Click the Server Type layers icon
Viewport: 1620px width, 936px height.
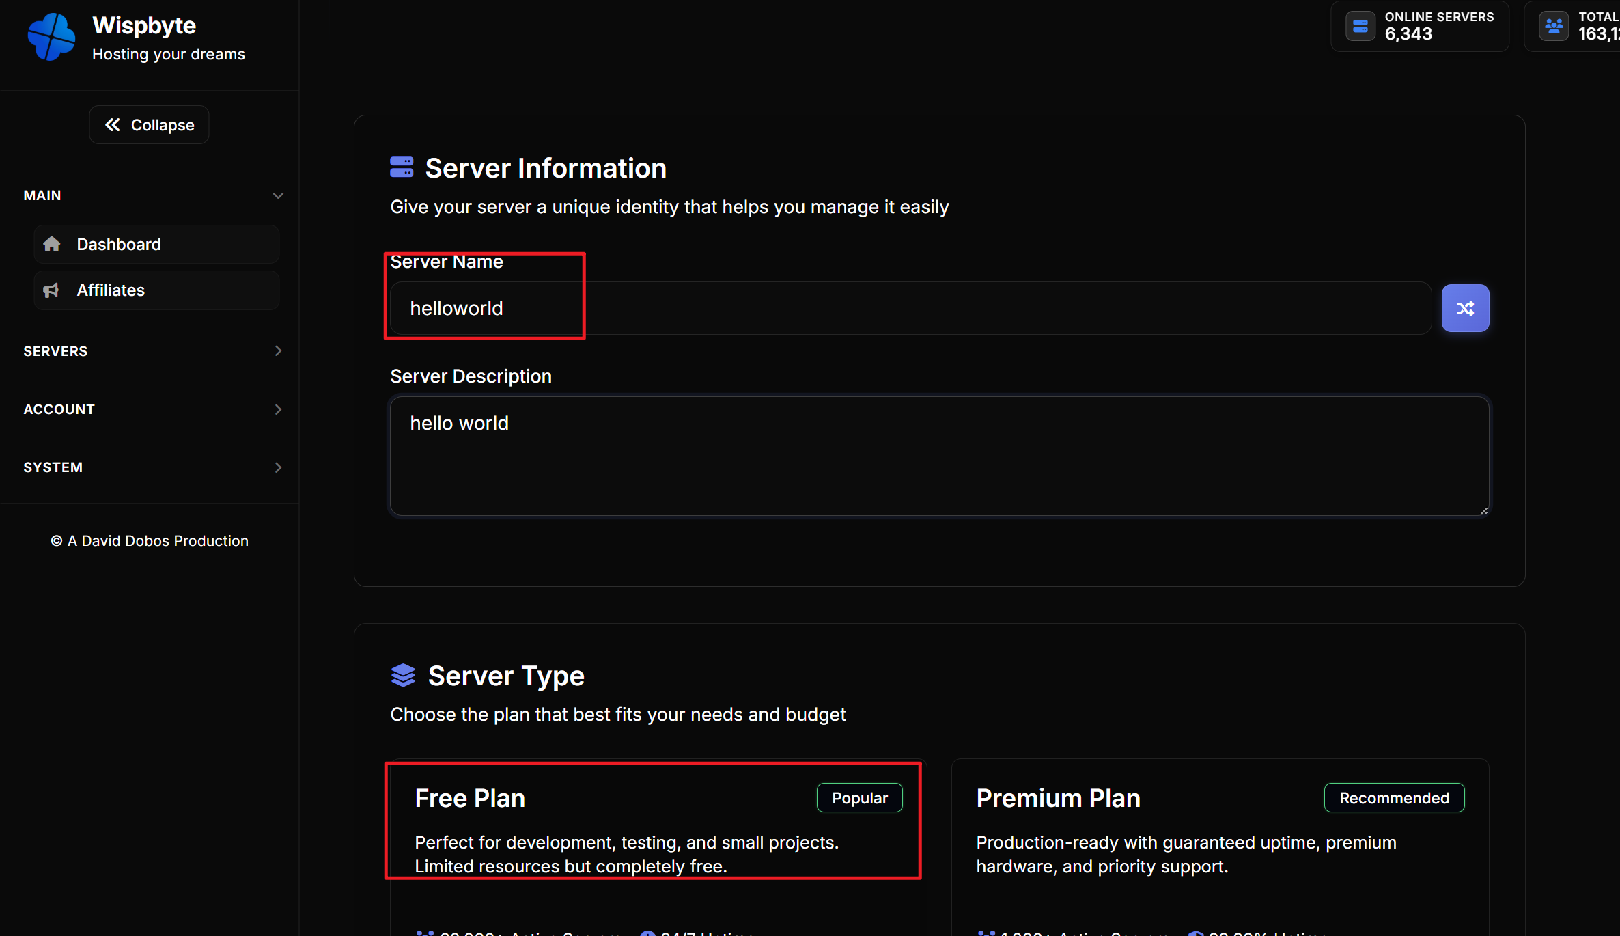(403, 675)
